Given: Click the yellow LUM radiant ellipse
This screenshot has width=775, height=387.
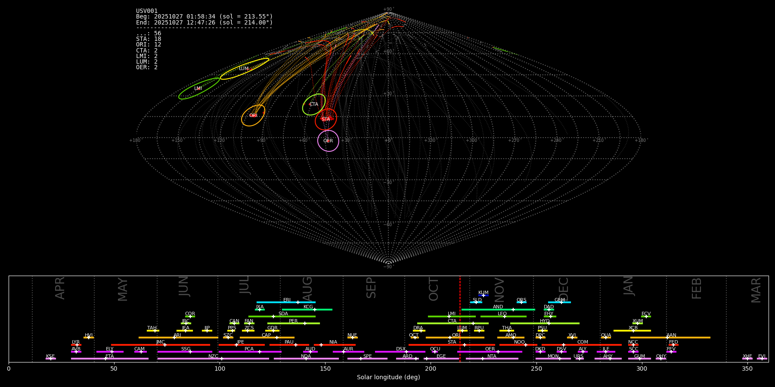Looking at the screenshot, I should 244,69.
